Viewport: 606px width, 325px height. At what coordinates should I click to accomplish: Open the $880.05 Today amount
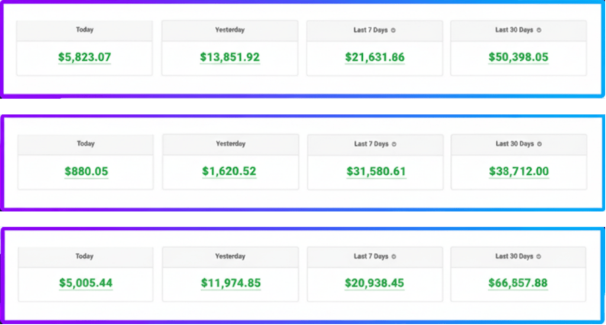[86, 171]
